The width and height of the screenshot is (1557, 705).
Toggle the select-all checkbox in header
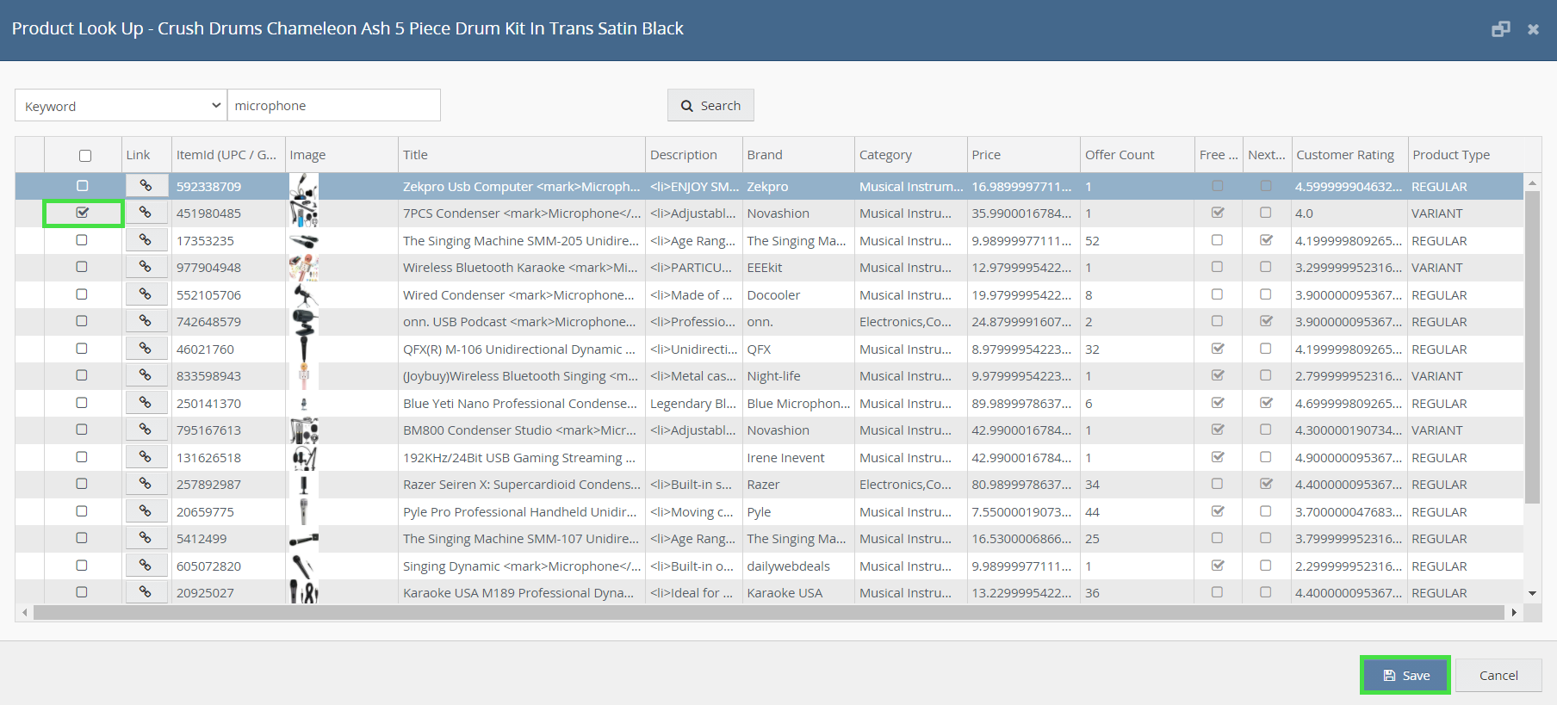pos(85,156)
